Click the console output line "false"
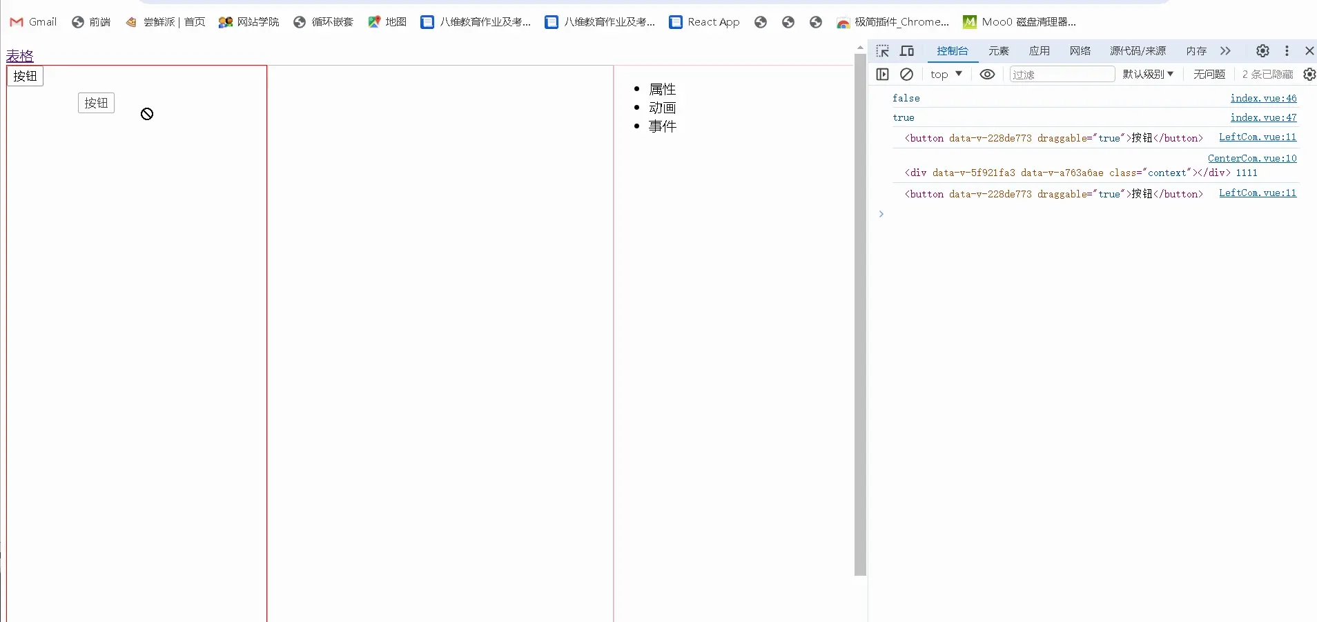1317x622 pixels. click(906, 99)
